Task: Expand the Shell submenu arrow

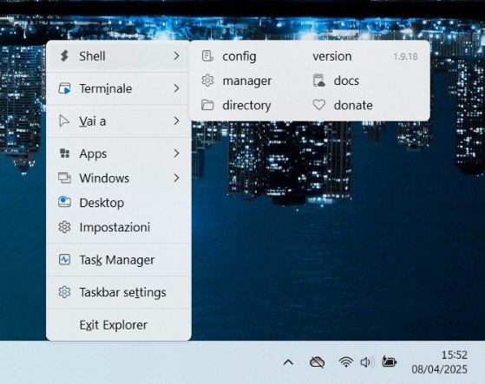Action: tap(176, 56)
